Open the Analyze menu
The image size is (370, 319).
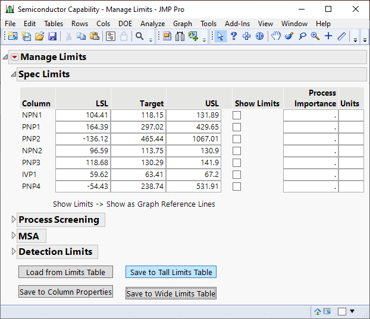pyautogui.click(x=152, y=24)
